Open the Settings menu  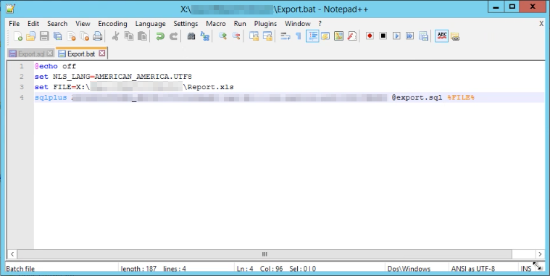coord(186,23)
